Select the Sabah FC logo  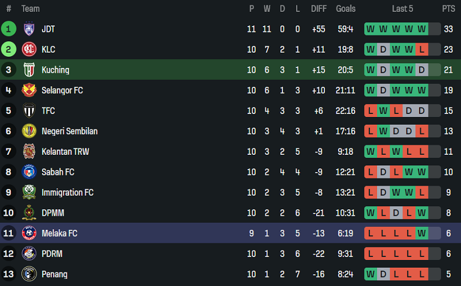pos(29,172)
